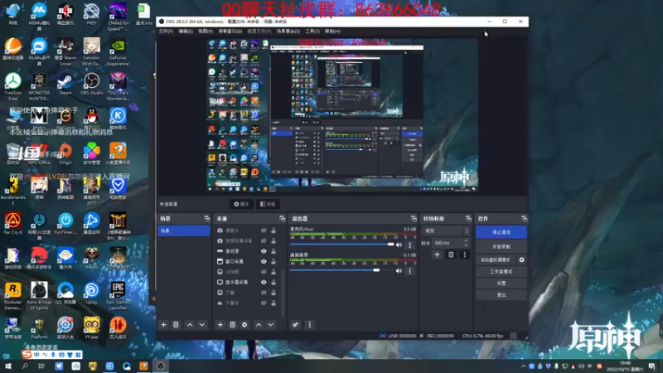The image size is (663, 373).
Task: Float the 转场特效 dock panel
Action: point(468,219)
